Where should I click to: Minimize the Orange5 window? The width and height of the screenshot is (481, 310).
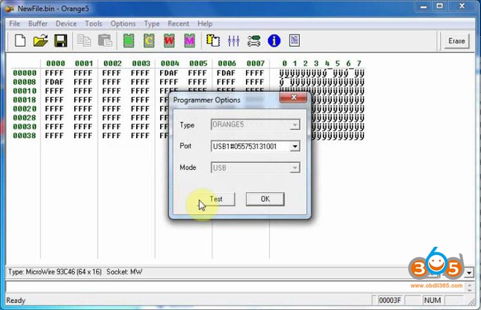424,5
